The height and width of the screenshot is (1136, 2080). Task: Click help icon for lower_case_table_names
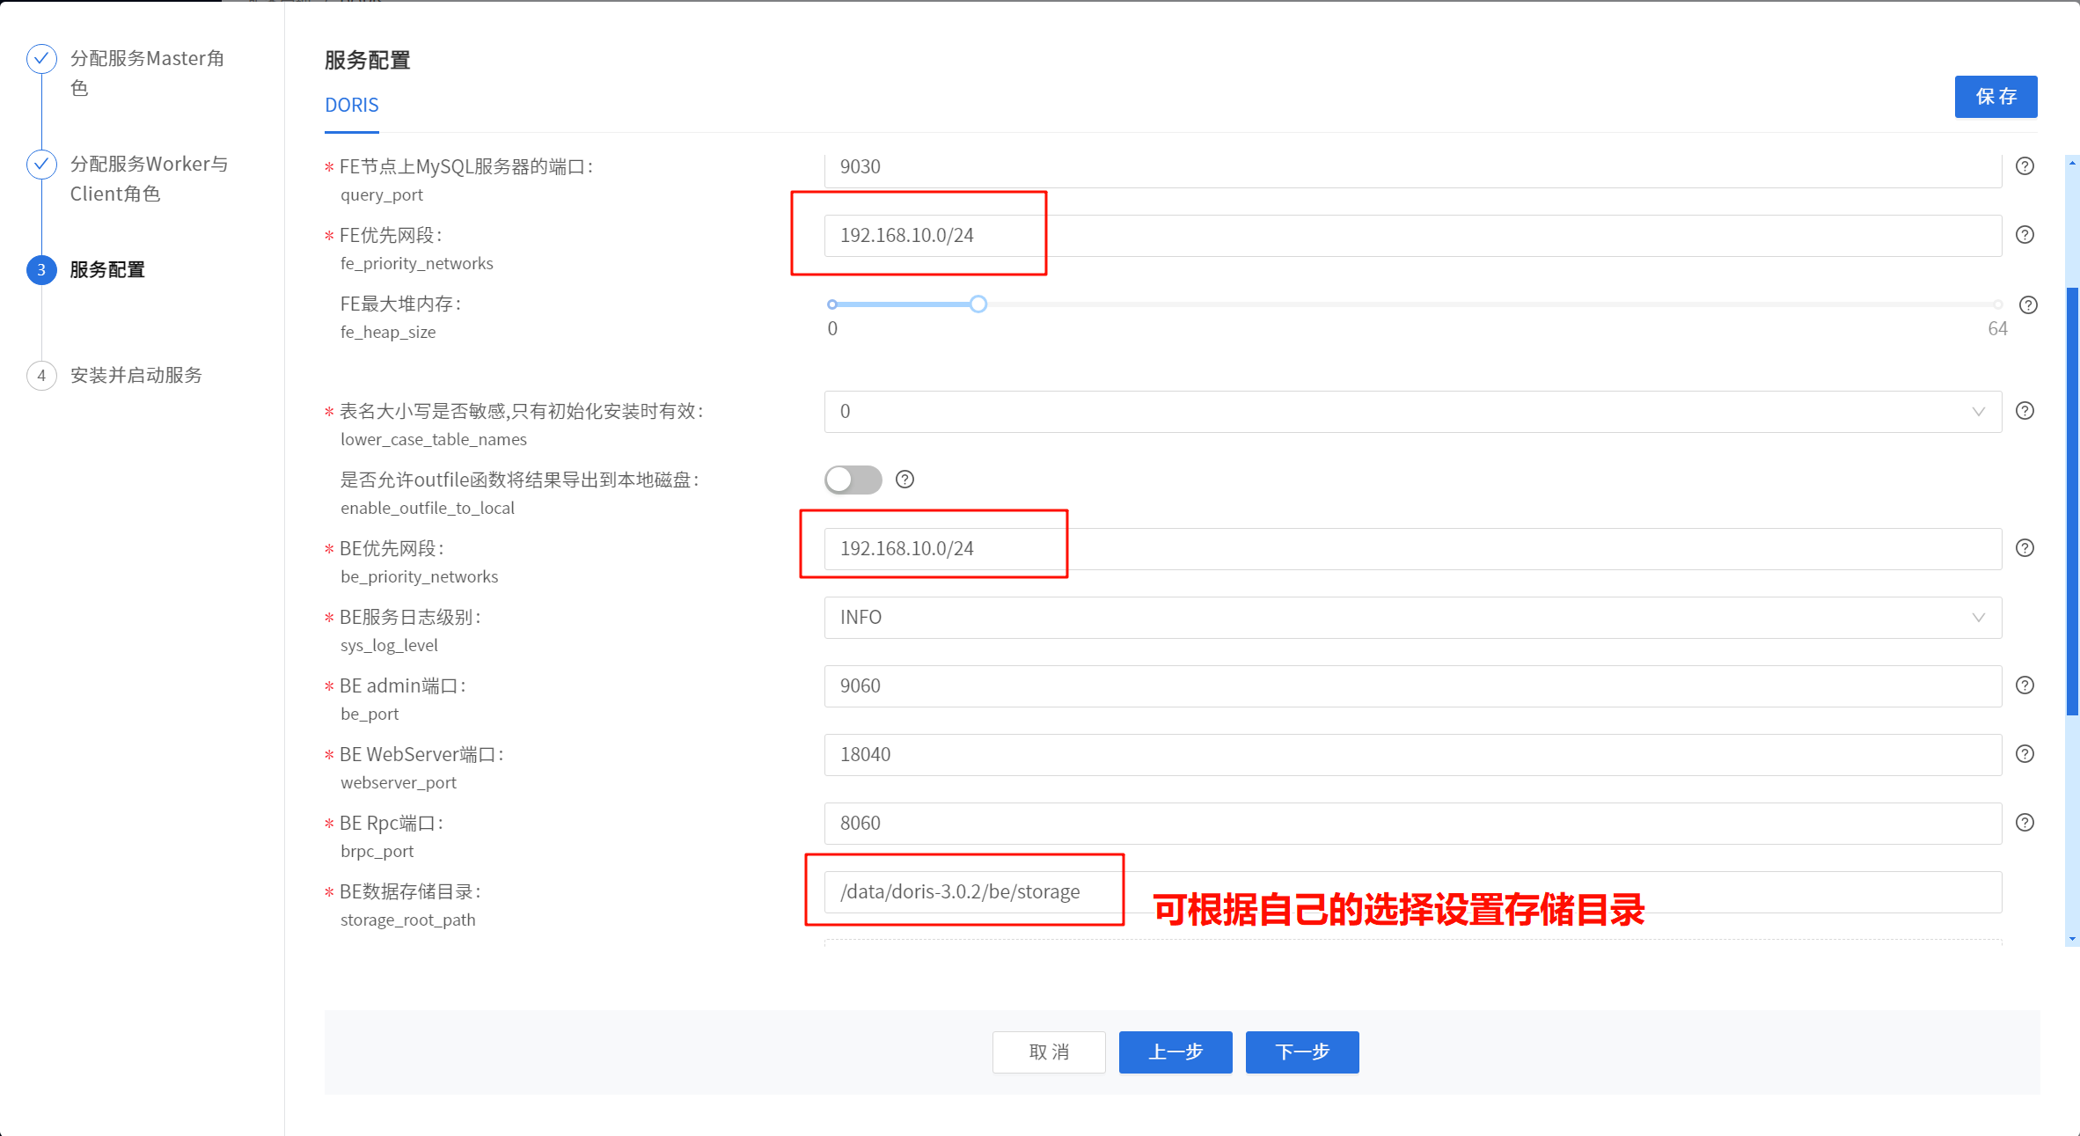pyautogui.click(x=2025, y=411)
